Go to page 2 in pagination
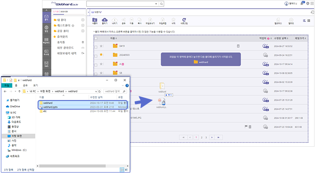 tap(202, 138)
